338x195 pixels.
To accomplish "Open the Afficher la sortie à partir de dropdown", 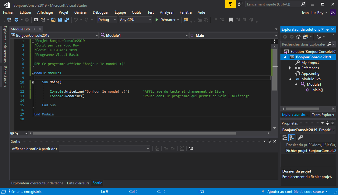I will (x=104, y=149).
